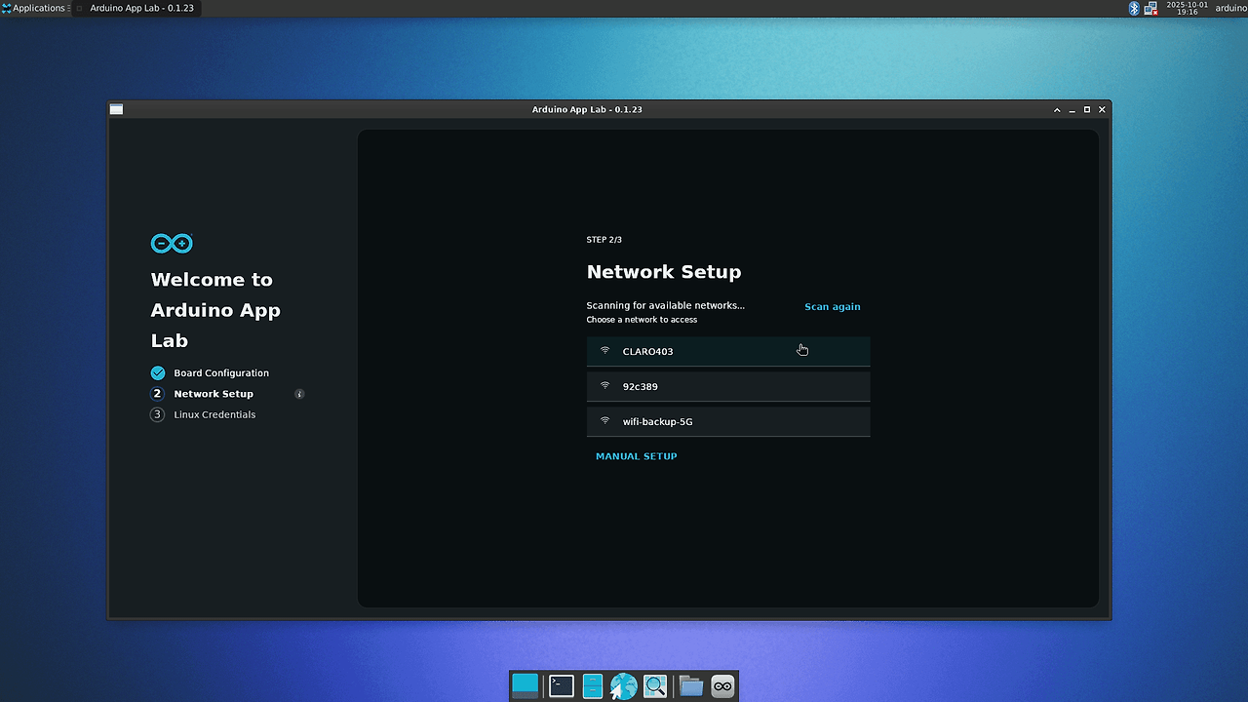Click Scan again link
Image resolution: width=1248 pixels, height=702 pixels.
click(833, 306)
